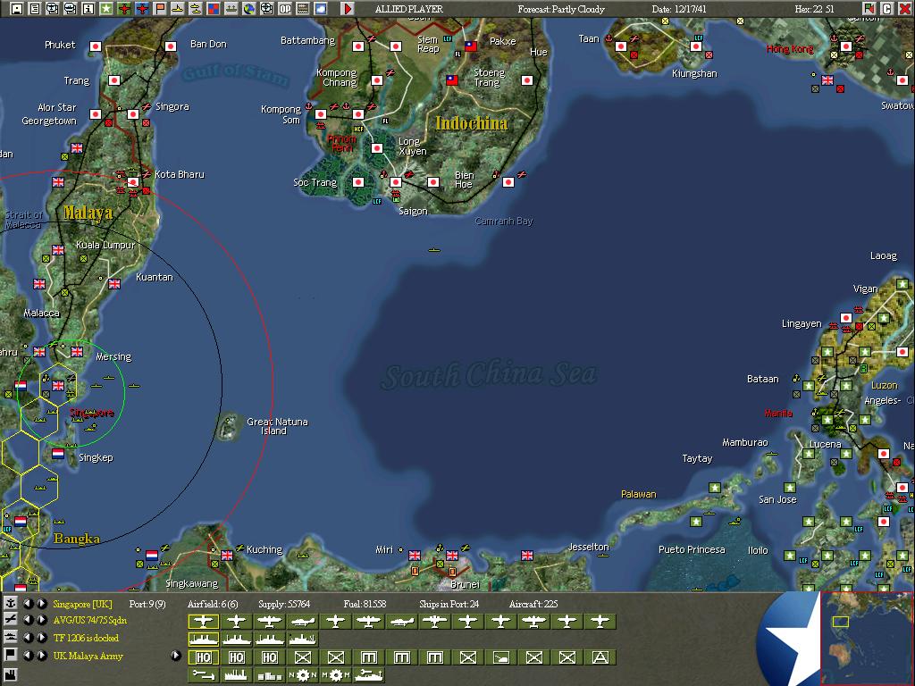Viewport: 915px width, 686px height.
Task: Select the British flag at Kuching
Action: [226, 556]
